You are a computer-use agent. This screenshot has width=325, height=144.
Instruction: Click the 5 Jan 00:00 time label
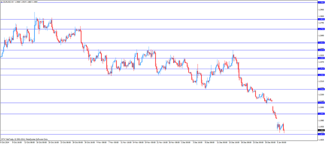point(282,143)
